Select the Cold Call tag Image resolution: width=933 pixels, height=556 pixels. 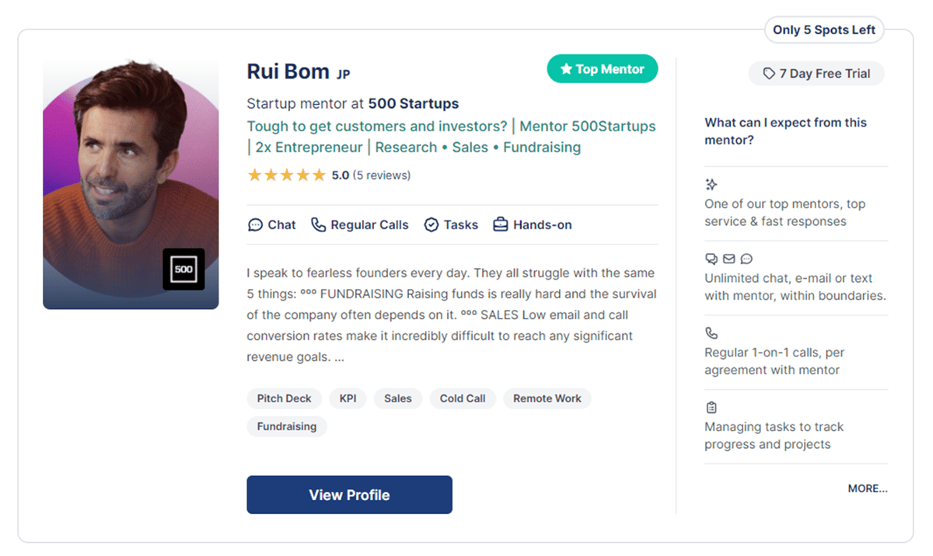463,398
